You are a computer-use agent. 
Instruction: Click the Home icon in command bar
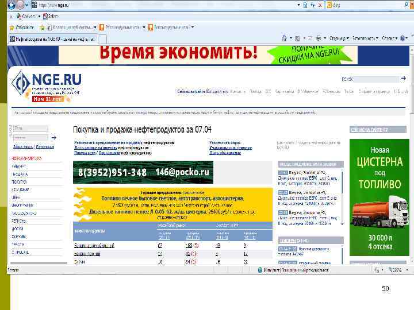coord(285,38)
